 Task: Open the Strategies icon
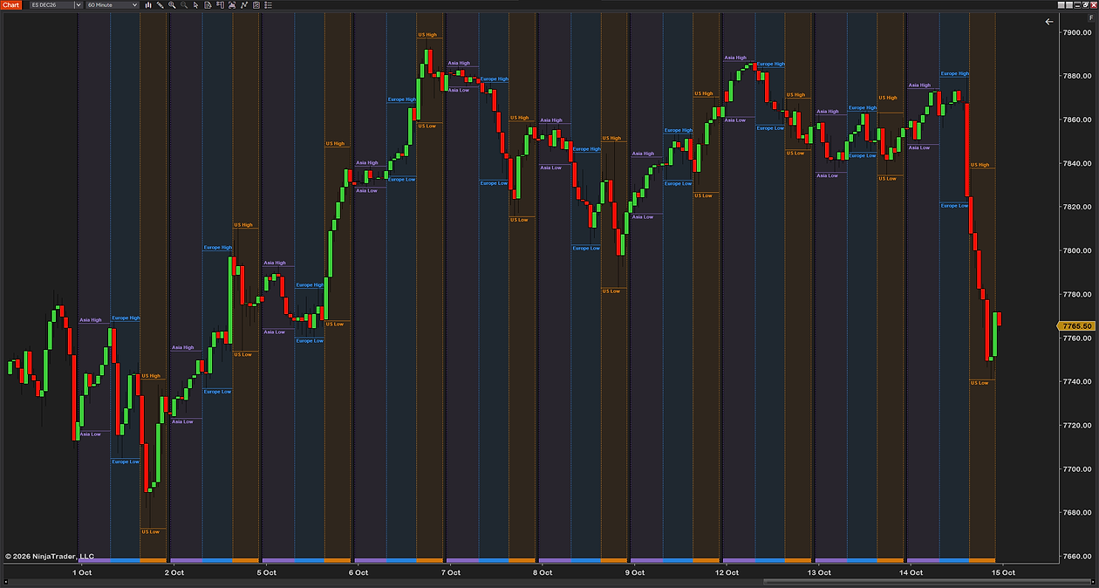click(x=244, y=5)
